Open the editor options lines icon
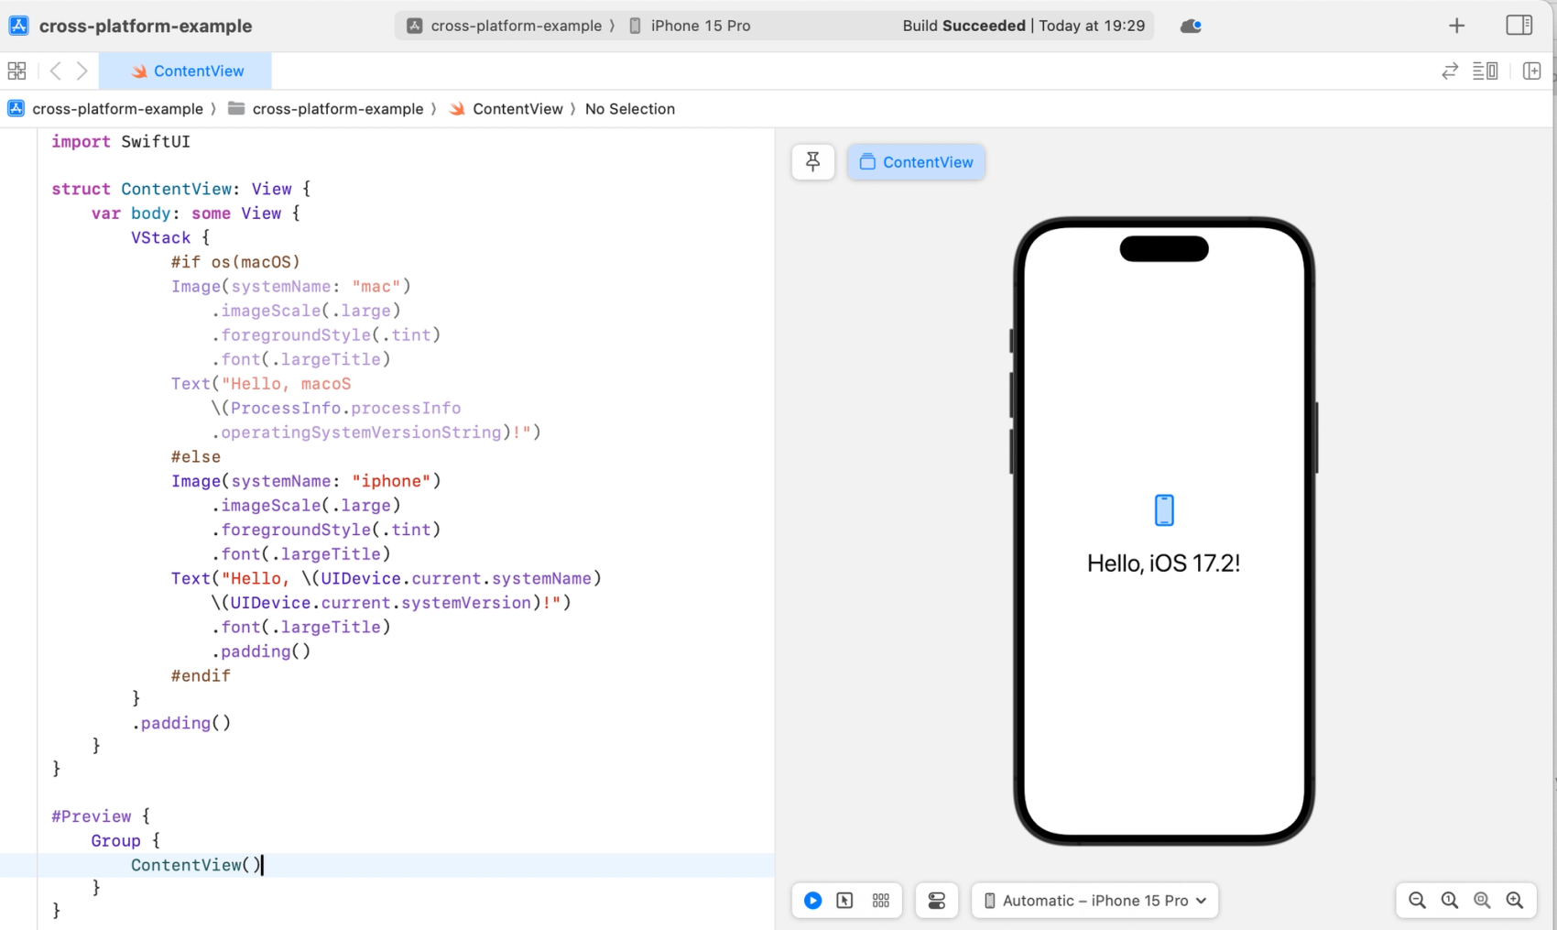The width and height of the screenshot is (1557, 930). 1485,71
